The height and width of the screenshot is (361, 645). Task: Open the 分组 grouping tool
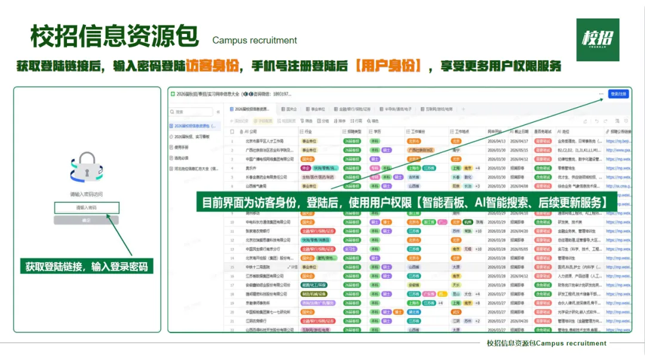[323, 121]
